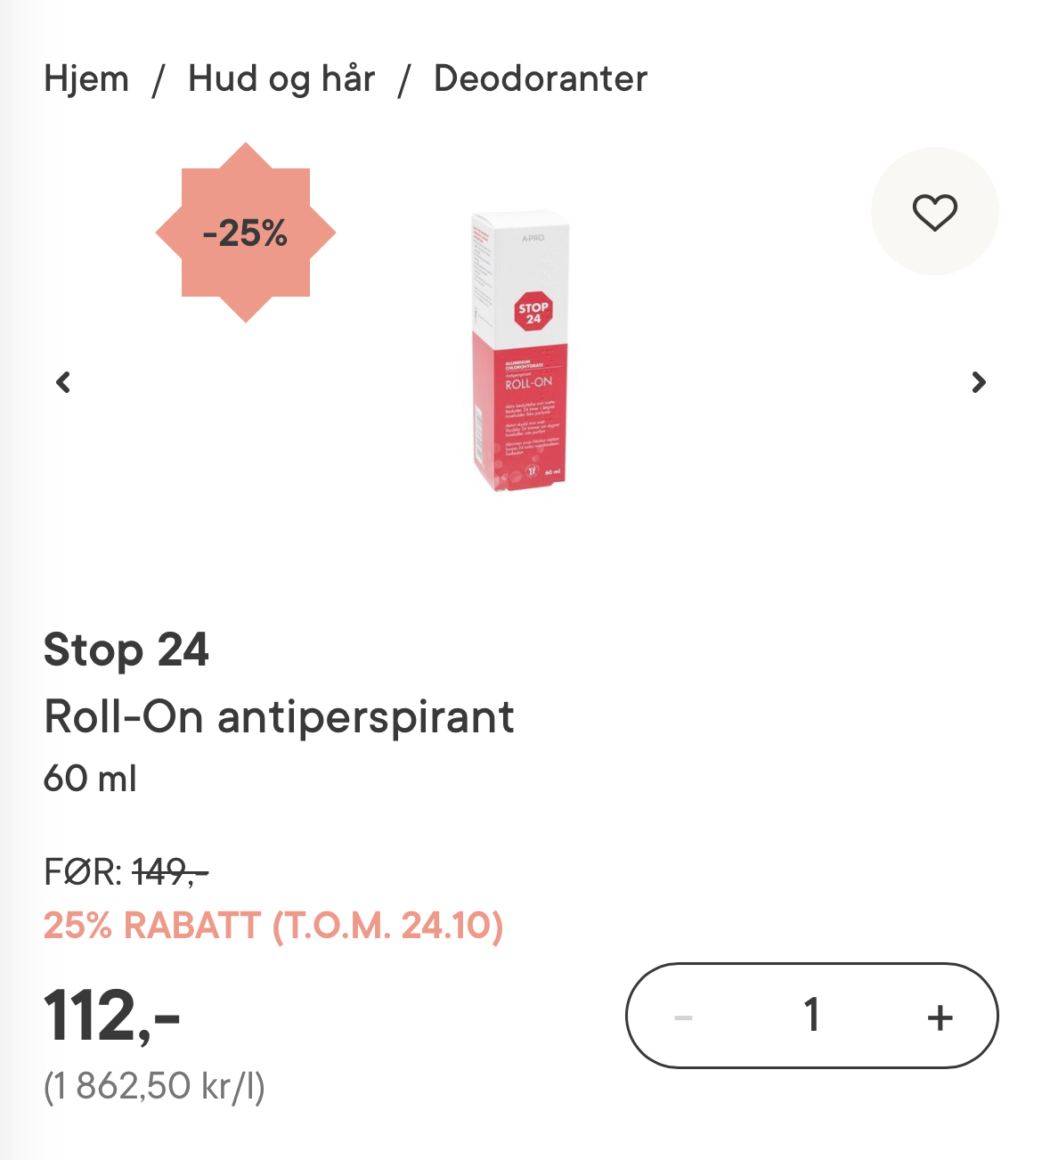The image size is (1042, 1160).
Task: Go to Hud og hår category
Action: [281, 78]
